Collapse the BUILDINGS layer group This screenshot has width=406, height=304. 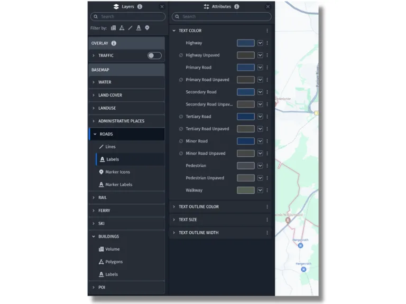pyautogui.click(x=94, y=236)
